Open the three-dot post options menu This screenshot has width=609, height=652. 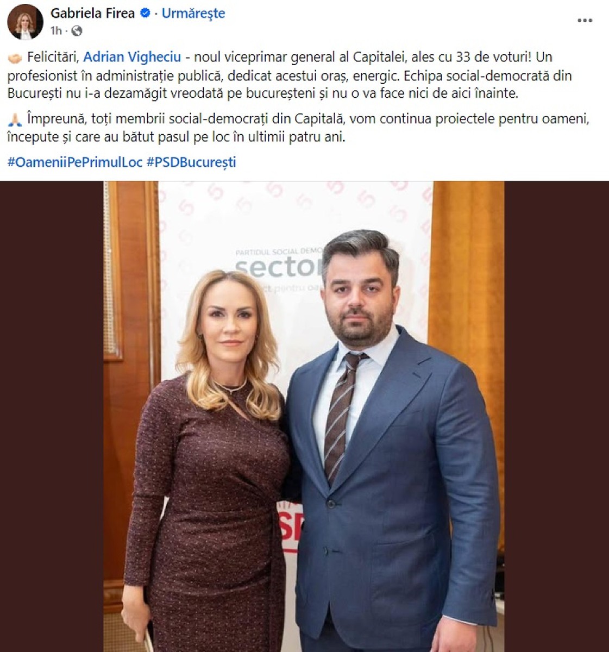point(585,21)
